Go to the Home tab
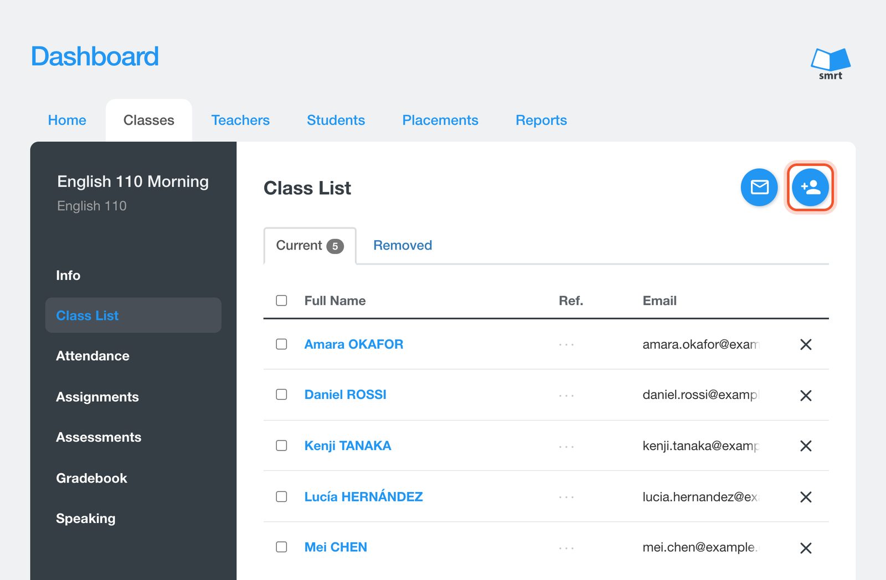Viewport: 886px width, 580px height. (67, 120)
